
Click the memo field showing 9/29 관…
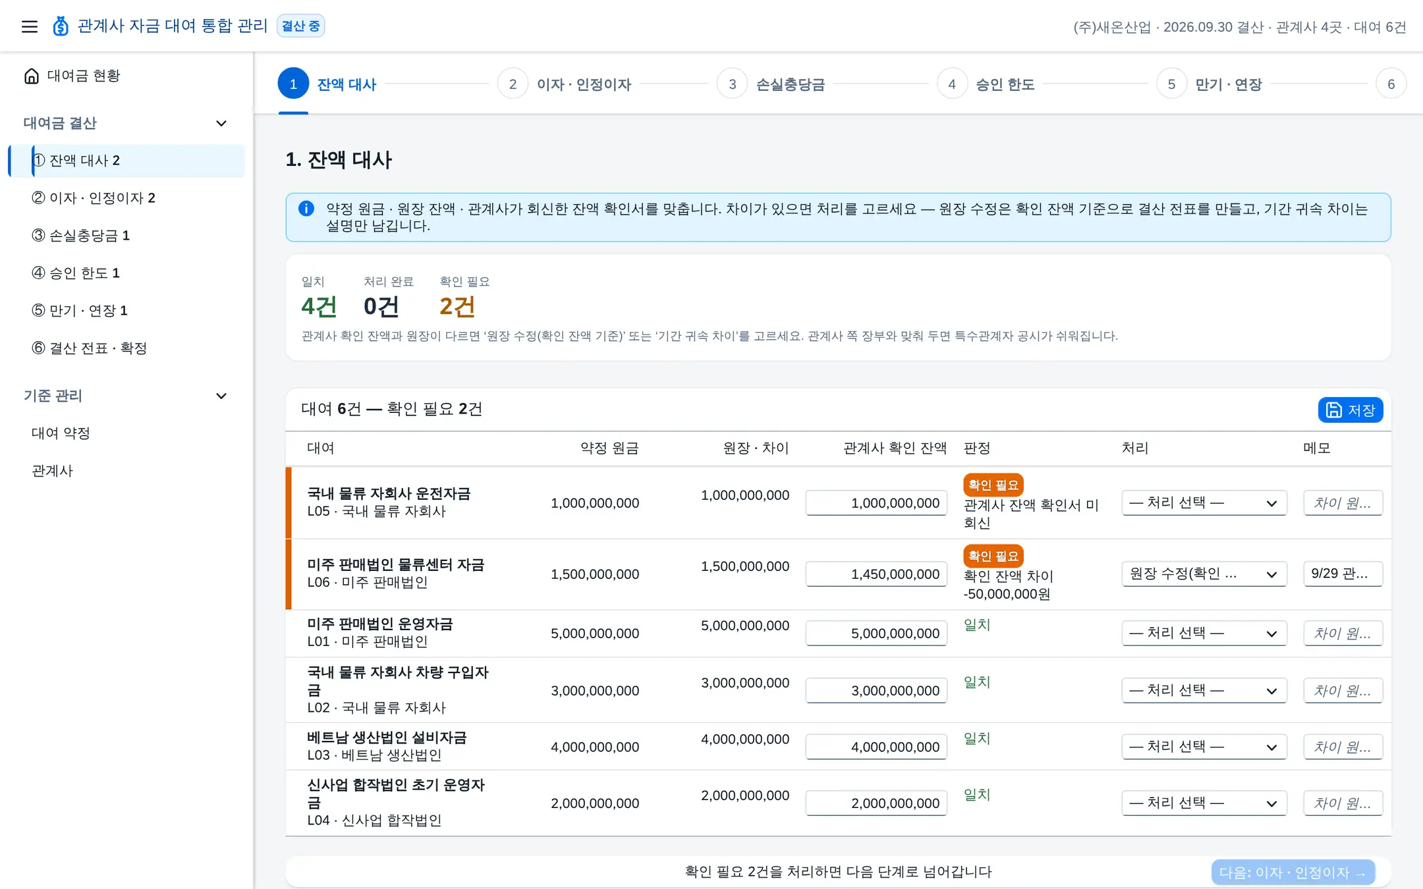pos(1343,574)
